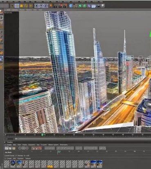This screenshot has width=151, height=169.
Task: Add a Camera object from toolbar
Action: point(98,6)
